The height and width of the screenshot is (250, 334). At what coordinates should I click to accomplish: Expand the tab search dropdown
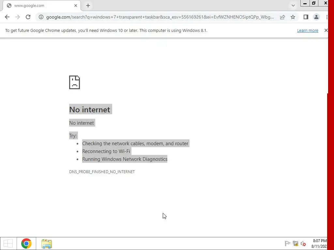click(293, 6)
